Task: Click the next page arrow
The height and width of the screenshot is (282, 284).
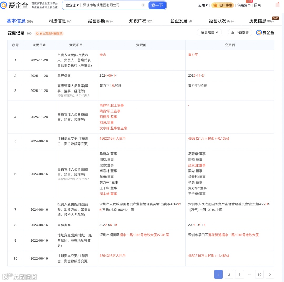Action: pos(270,275)
